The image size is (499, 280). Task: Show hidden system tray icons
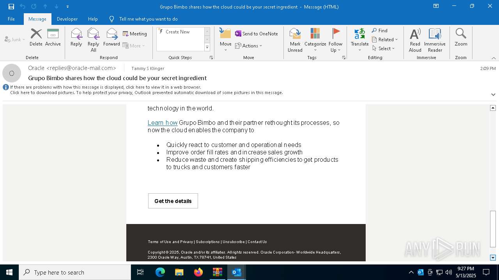(411, 272)
